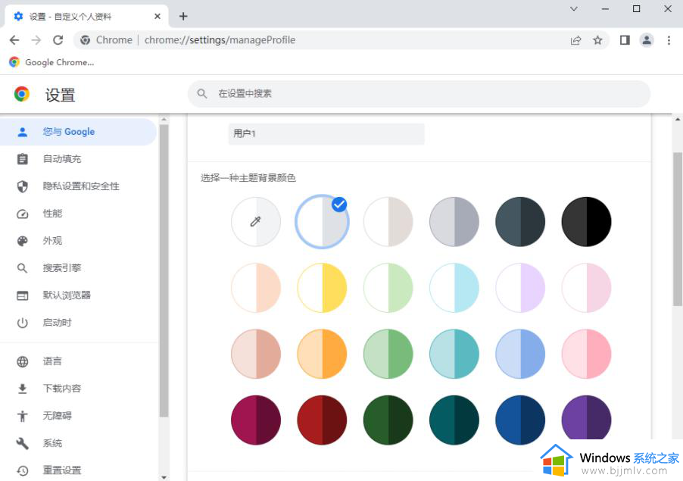This screenshot has height=481, width=683.
Task: Open the tab search chevron
Action: pyautogui.click(x=574, y=9)
